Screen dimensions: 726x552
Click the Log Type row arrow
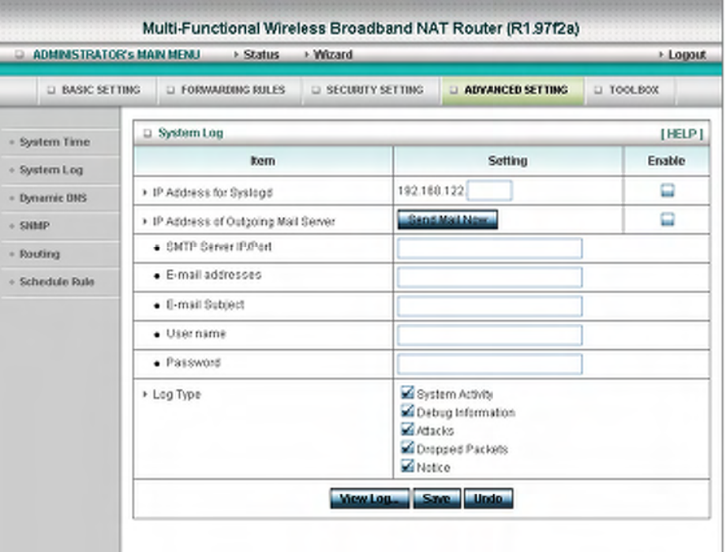[x=145, y=394]
